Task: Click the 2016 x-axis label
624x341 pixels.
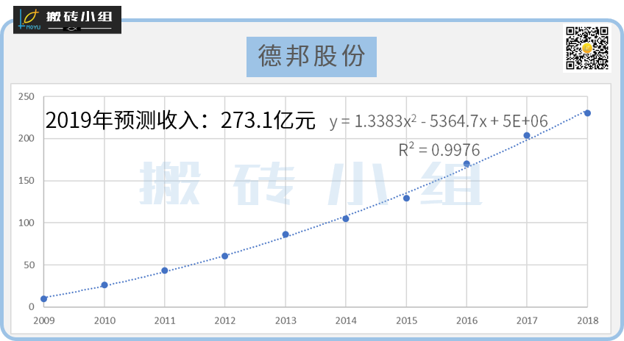Action: point(467,320)
